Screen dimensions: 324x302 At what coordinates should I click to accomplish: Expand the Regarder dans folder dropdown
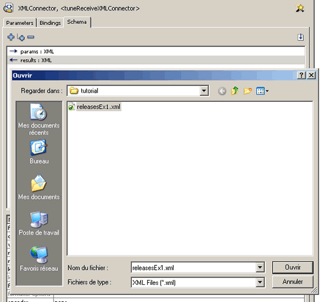[x=204, y=91]
